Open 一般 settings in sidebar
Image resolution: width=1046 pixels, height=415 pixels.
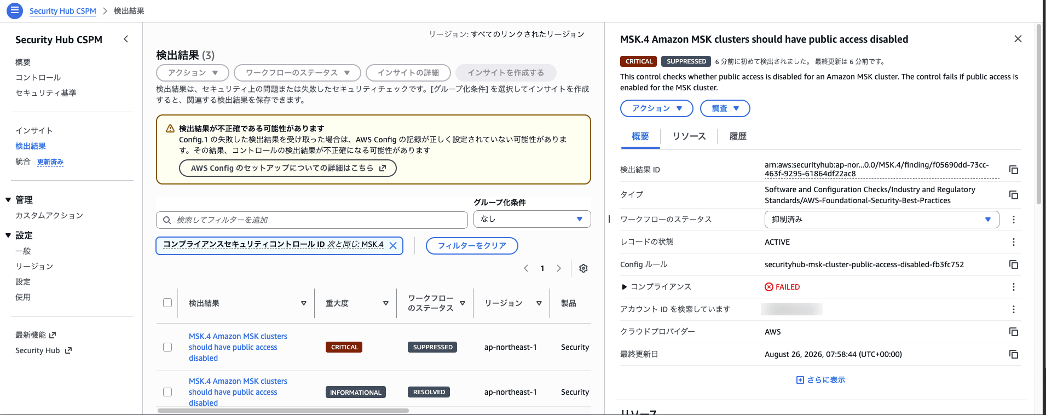click(x=23, y=251)
